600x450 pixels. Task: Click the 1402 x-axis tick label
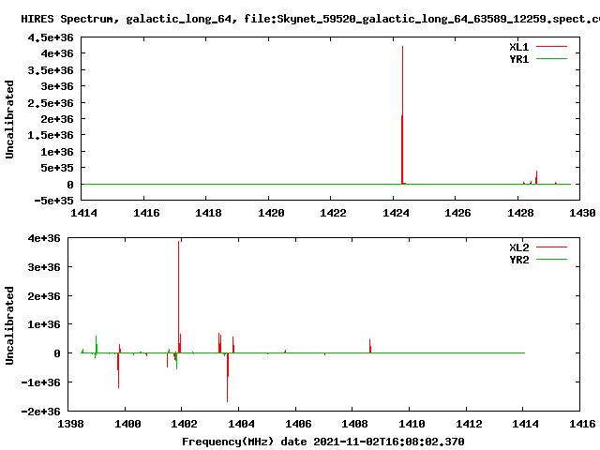point(184,424)
